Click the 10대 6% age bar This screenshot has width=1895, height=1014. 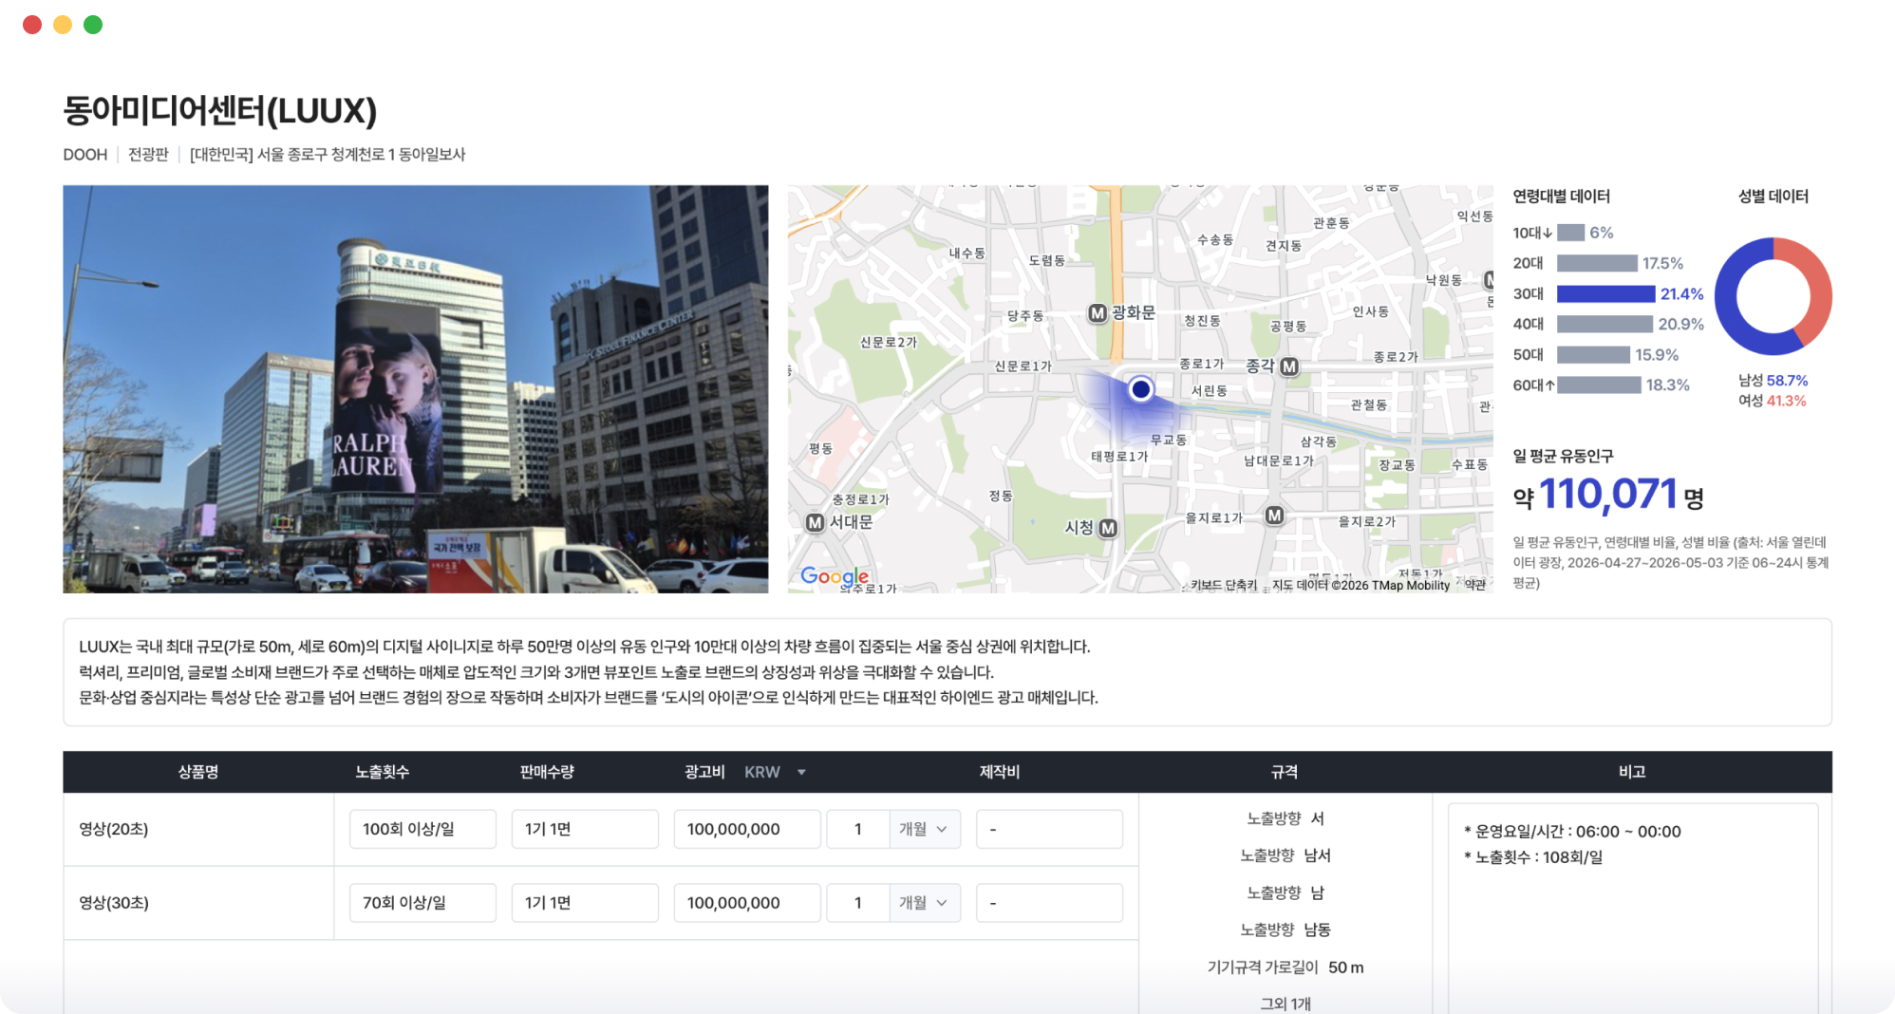coord(1571,234)
